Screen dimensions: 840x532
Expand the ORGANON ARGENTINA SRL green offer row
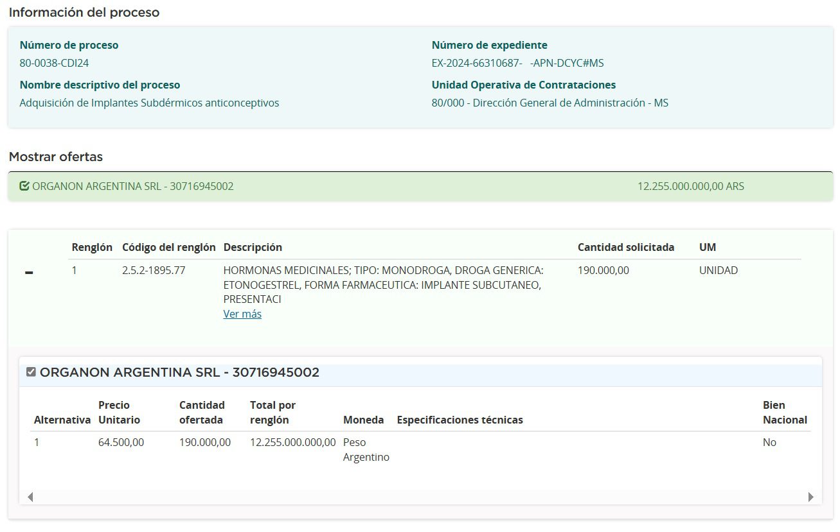tap(132, 186)
